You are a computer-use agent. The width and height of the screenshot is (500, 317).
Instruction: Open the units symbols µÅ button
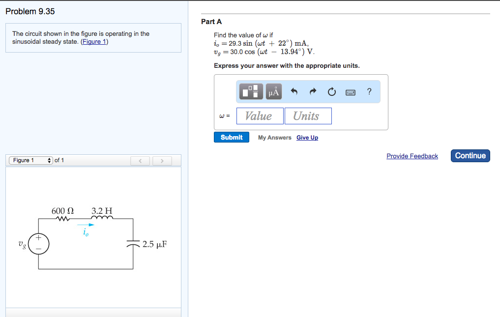pyautogui.click(x=273, y=91)
